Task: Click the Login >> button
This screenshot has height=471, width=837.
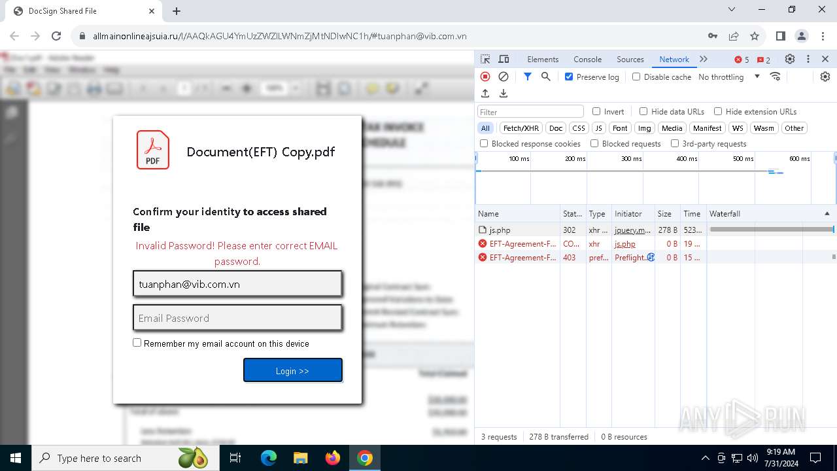Action: [293, 370]
